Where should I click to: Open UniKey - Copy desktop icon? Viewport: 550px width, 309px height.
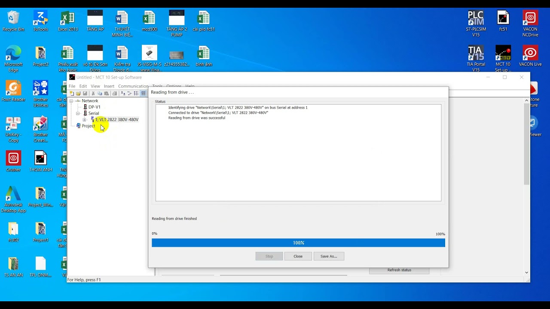tap(13, 129)
